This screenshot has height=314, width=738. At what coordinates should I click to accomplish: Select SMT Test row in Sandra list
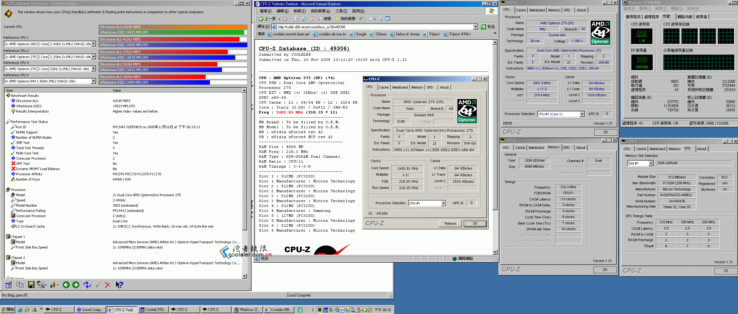tap(123, 164)
